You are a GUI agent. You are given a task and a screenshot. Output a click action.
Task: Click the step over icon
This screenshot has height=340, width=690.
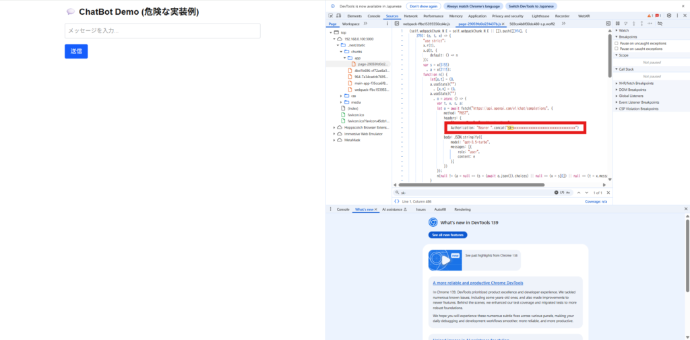[625, 24]
